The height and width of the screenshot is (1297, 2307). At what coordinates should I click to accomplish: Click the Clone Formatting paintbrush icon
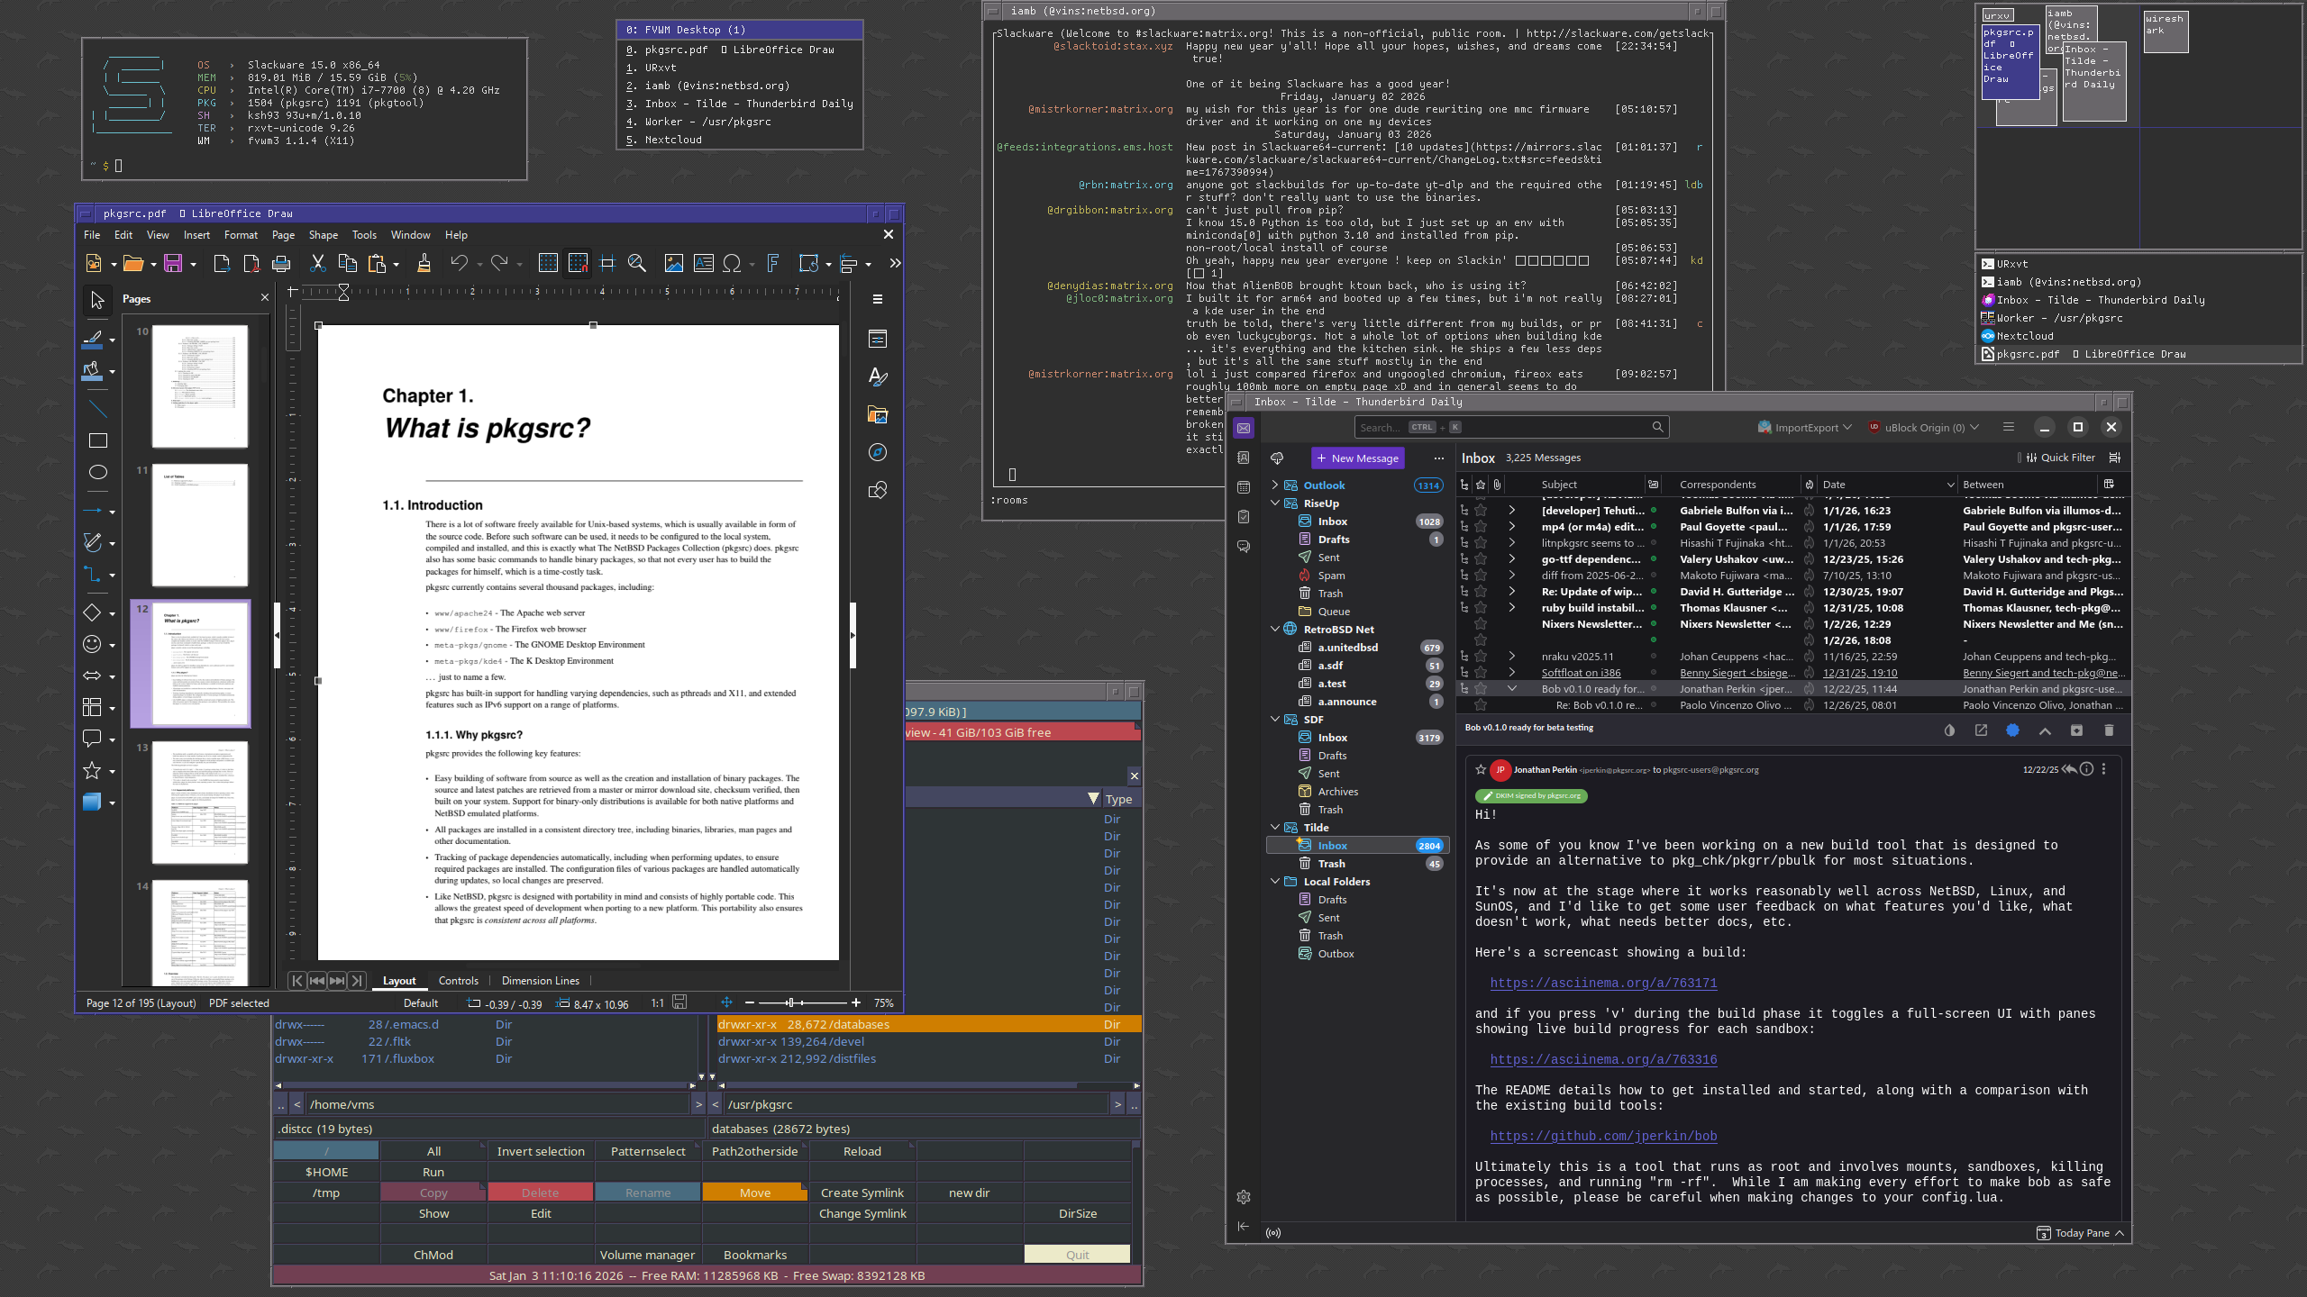424,263
